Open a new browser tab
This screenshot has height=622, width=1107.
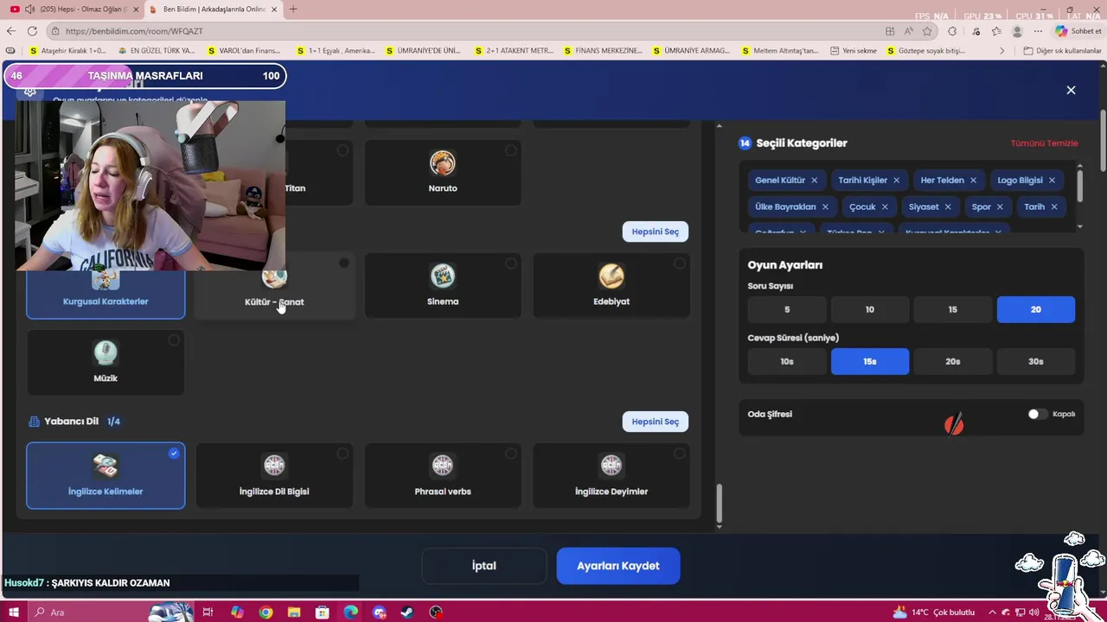tap(293, 10)
